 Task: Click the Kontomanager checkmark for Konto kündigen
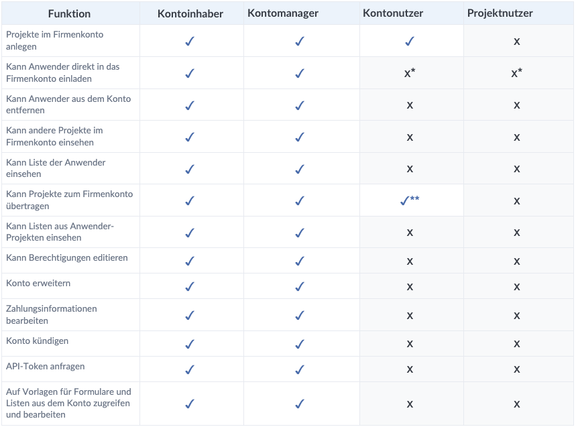click(300, 344)
